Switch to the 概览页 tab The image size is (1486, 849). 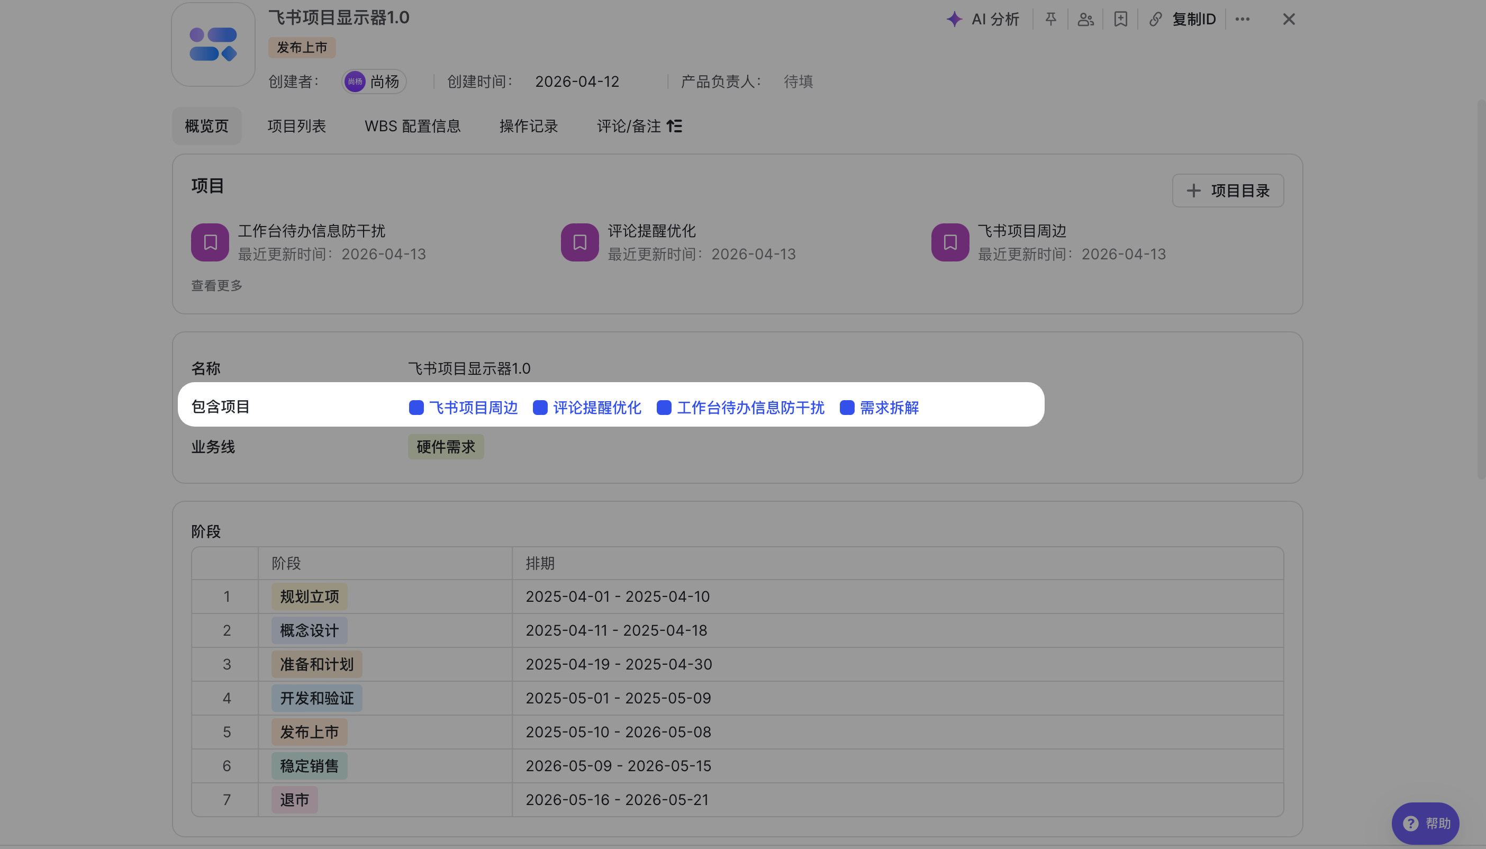[207, 126]
